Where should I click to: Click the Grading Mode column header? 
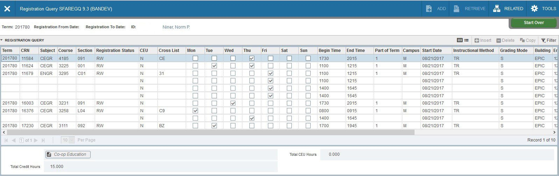tap(514, 51)
